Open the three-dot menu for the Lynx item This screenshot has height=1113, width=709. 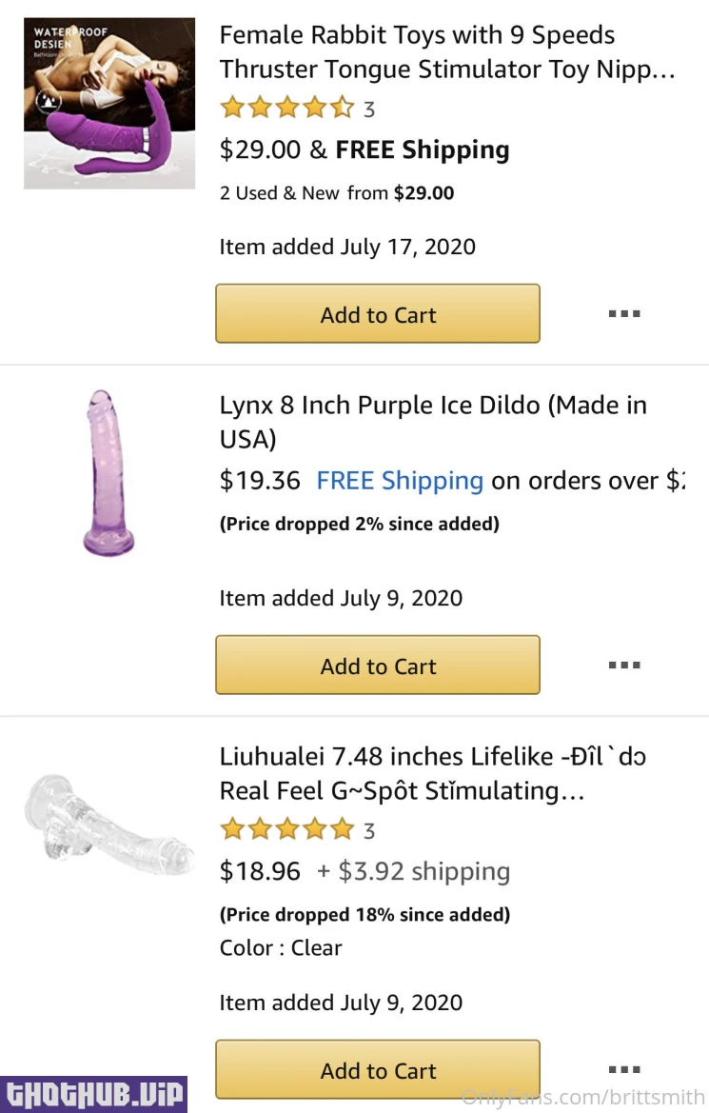pos(624,666)
